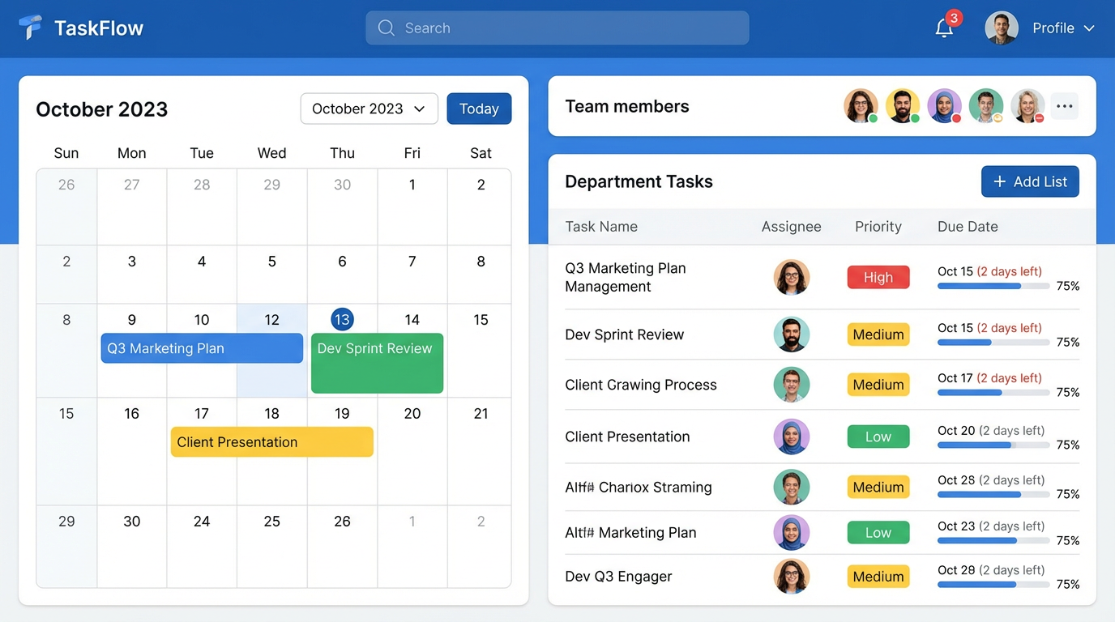Image resolution: width=1115 pixels, height=622 pixels.
Task: Show more team members with ellipsis
Action: [1065, 106]
